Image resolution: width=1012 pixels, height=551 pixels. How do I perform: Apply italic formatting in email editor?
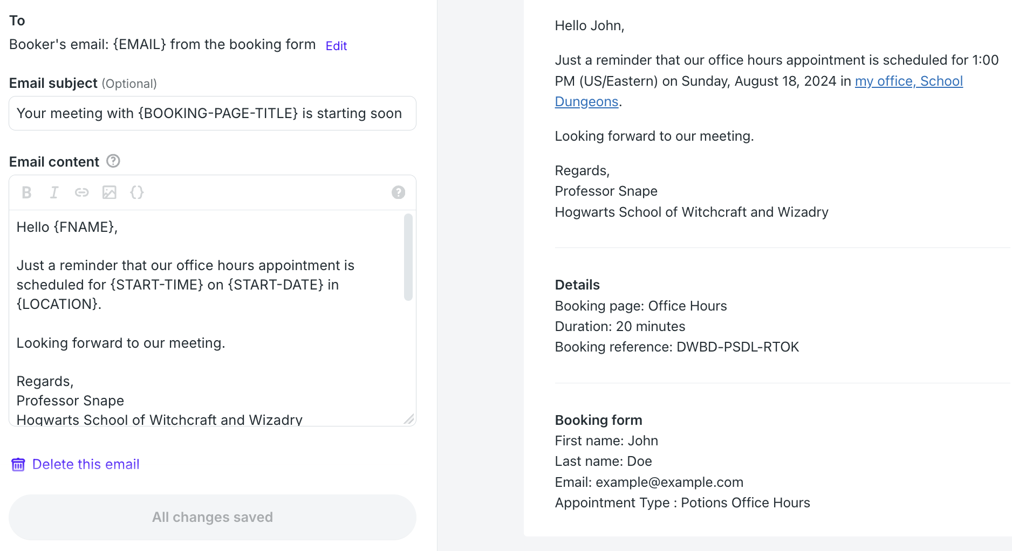point(54,192)
